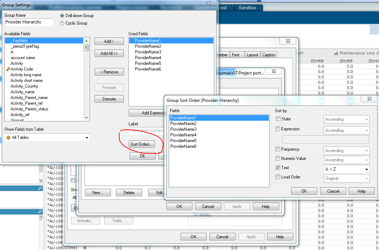Viewport: 379px width, 250px height.
Task: Open Show Fields from Table dropdown
Action: click(x=47, y=137)
